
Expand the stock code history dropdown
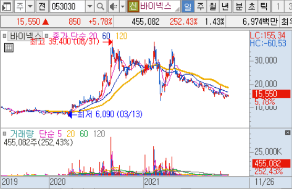click(90, 6)
